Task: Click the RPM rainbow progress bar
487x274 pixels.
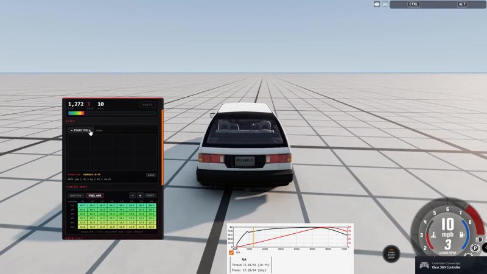Action: 112,113
